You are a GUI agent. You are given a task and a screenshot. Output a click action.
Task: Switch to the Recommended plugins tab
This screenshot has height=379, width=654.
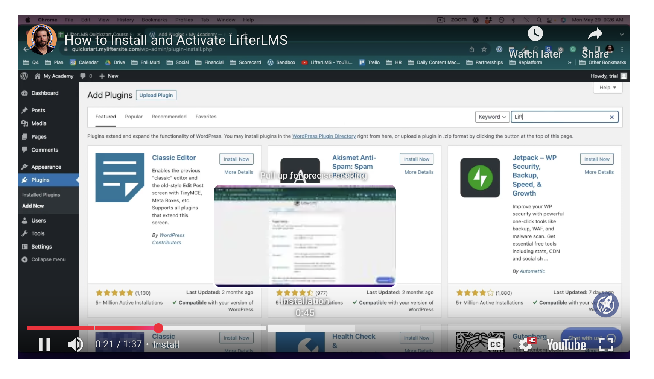(x=169, y=117)
